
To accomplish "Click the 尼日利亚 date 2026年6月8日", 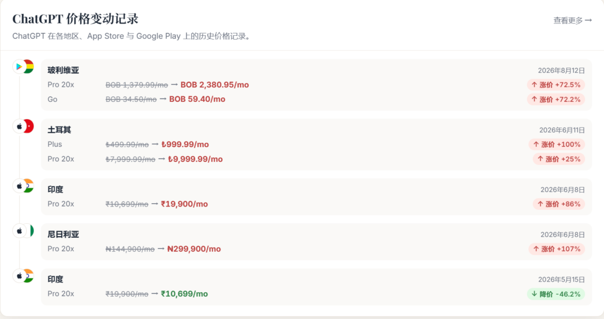I will [563, 234].
